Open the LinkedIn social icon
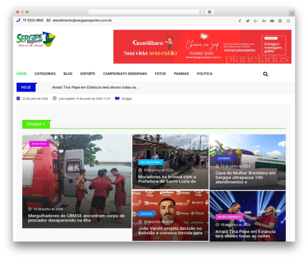 pos(264,21)
